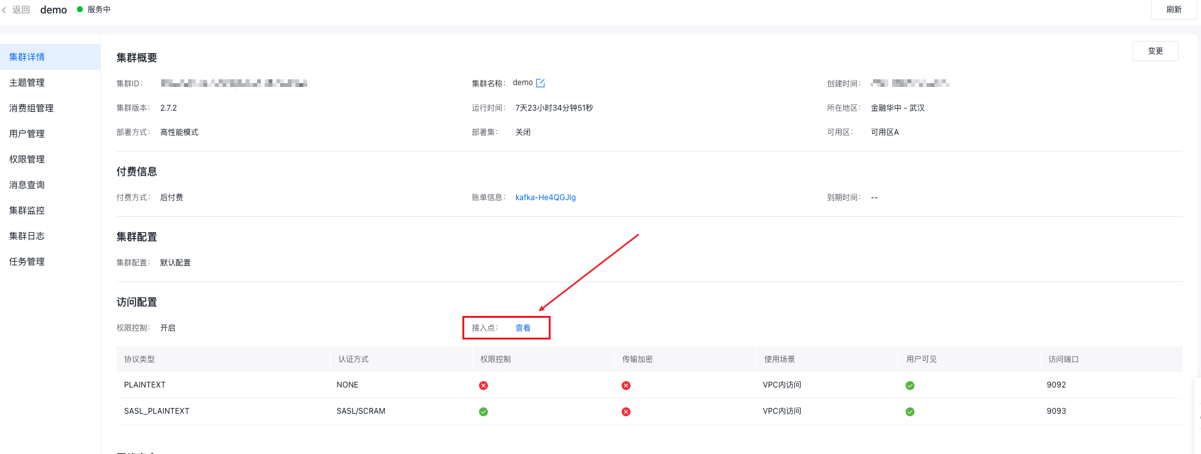Click the green 服务中 status dot
Image resolution: width=1201 pixels, height=454 pixels.
pyautogui.click(x=80, y=10)
